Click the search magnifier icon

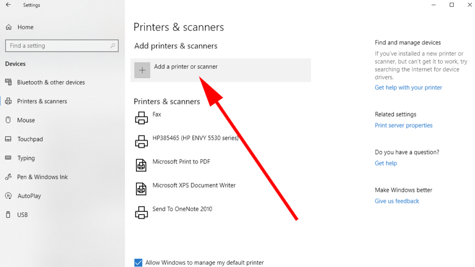click(113, 46)
